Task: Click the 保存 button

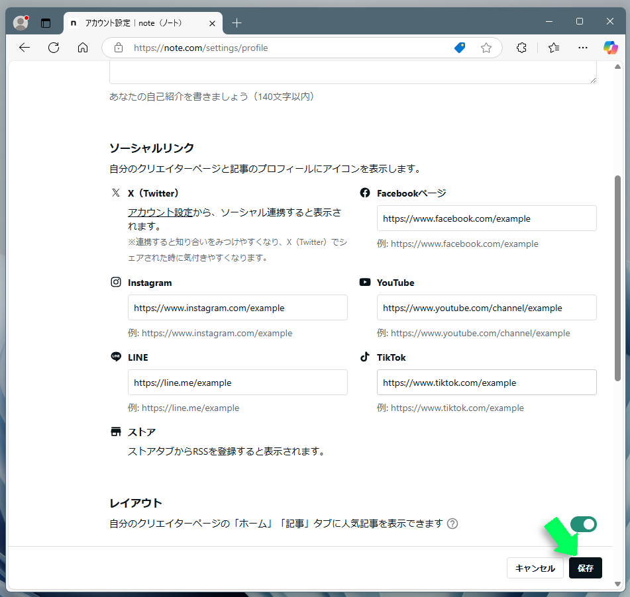Action: tap(586, 568)
